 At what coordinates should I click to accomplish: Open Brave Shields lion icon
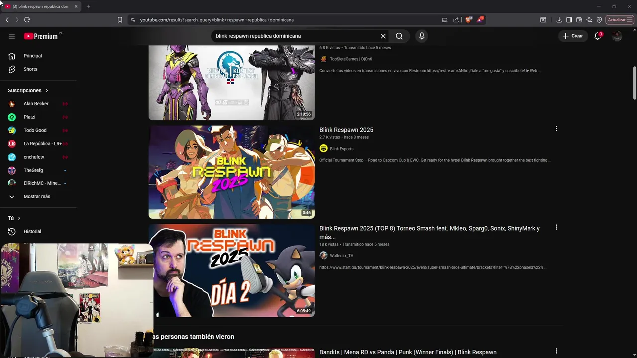tap(468, 20)
